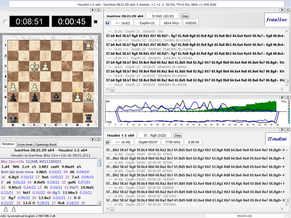The image size is (291, 218).
Task: Click the first pawn icon below the notation
Action: [6, 209]
